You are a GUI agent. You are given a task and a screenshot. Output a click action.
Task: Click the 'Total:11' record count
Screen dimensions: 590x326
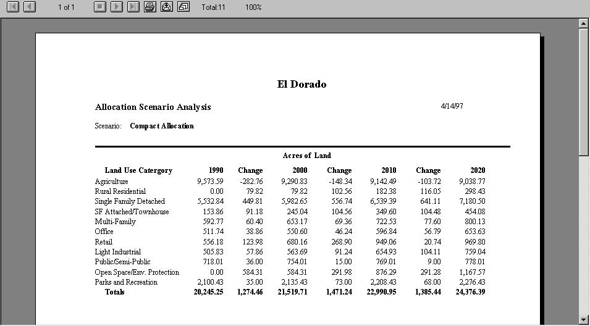click(x=213, y=7)
